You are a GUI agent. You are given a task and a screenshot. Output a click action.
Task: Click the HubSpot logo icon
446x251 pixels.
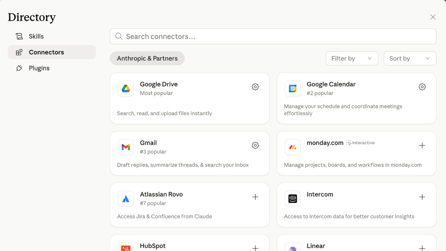tap(126, 247)
